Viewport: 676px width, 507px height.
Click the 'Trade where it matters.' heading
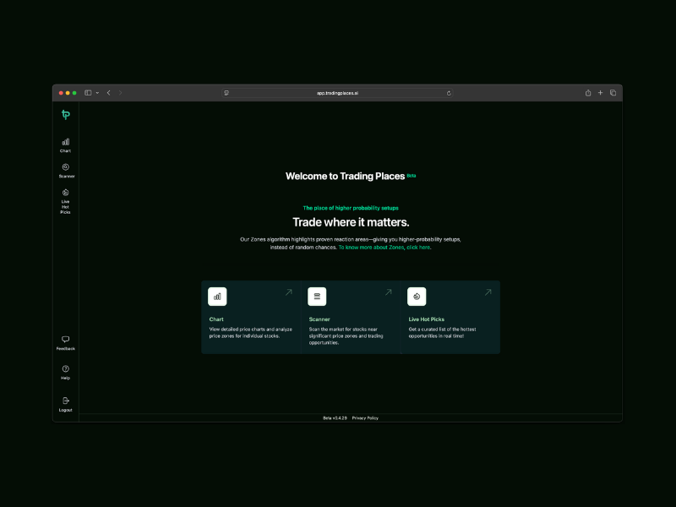351,222
